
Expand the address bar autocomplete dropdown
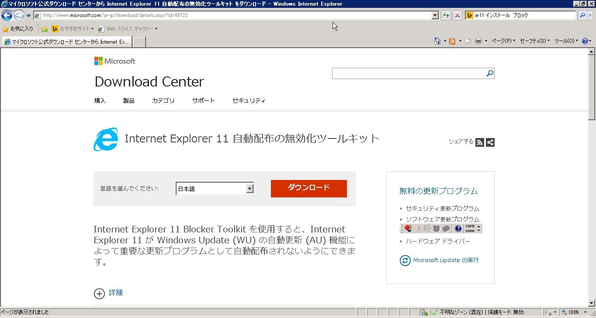pos(435,15)
